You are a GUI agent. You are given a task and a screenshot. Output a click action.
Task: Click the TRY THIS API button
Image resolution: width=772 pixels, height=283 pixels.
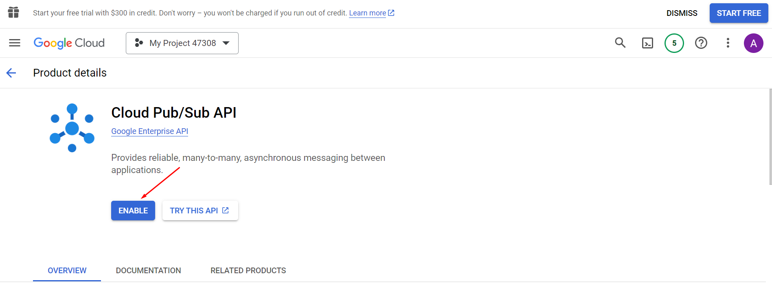pos(200,211)
